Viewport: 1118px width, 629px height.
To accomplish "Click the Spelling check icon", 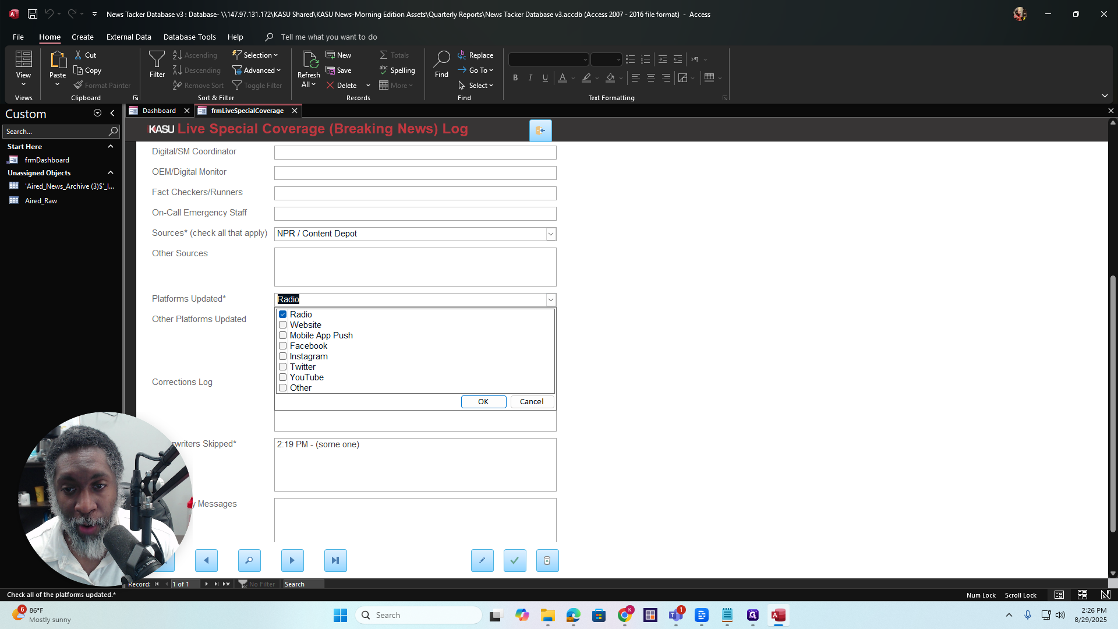I will (384, 70).
